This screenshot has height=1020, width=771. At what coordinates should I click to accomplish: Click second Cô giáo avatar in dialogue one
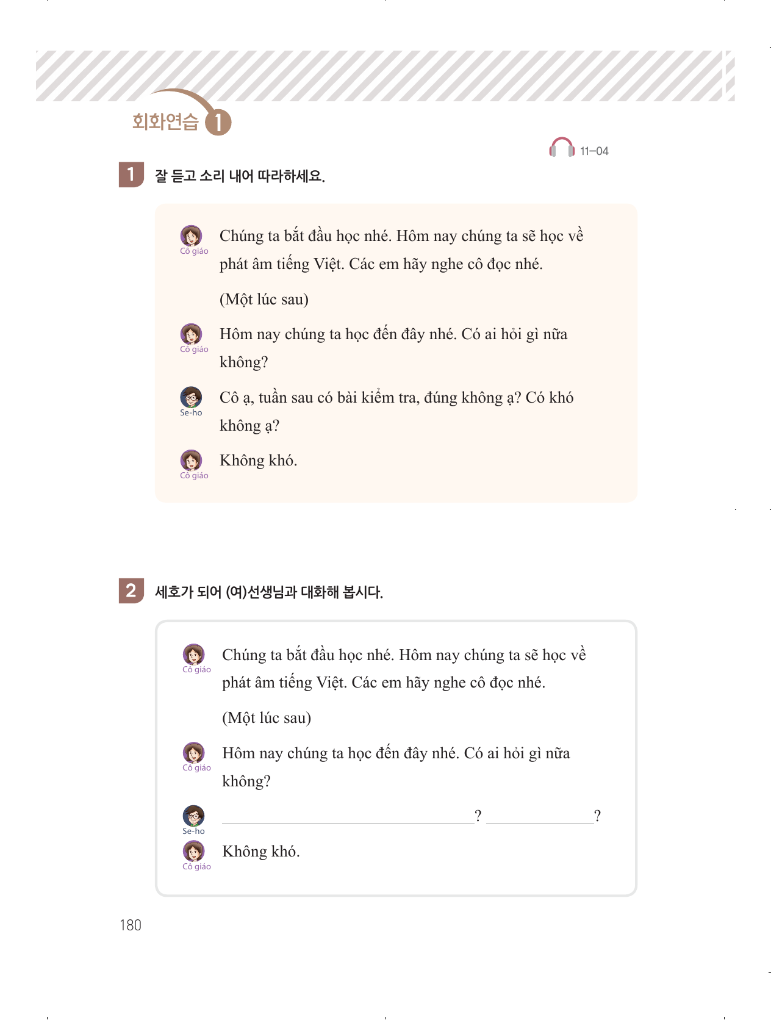tap(191, 334)
